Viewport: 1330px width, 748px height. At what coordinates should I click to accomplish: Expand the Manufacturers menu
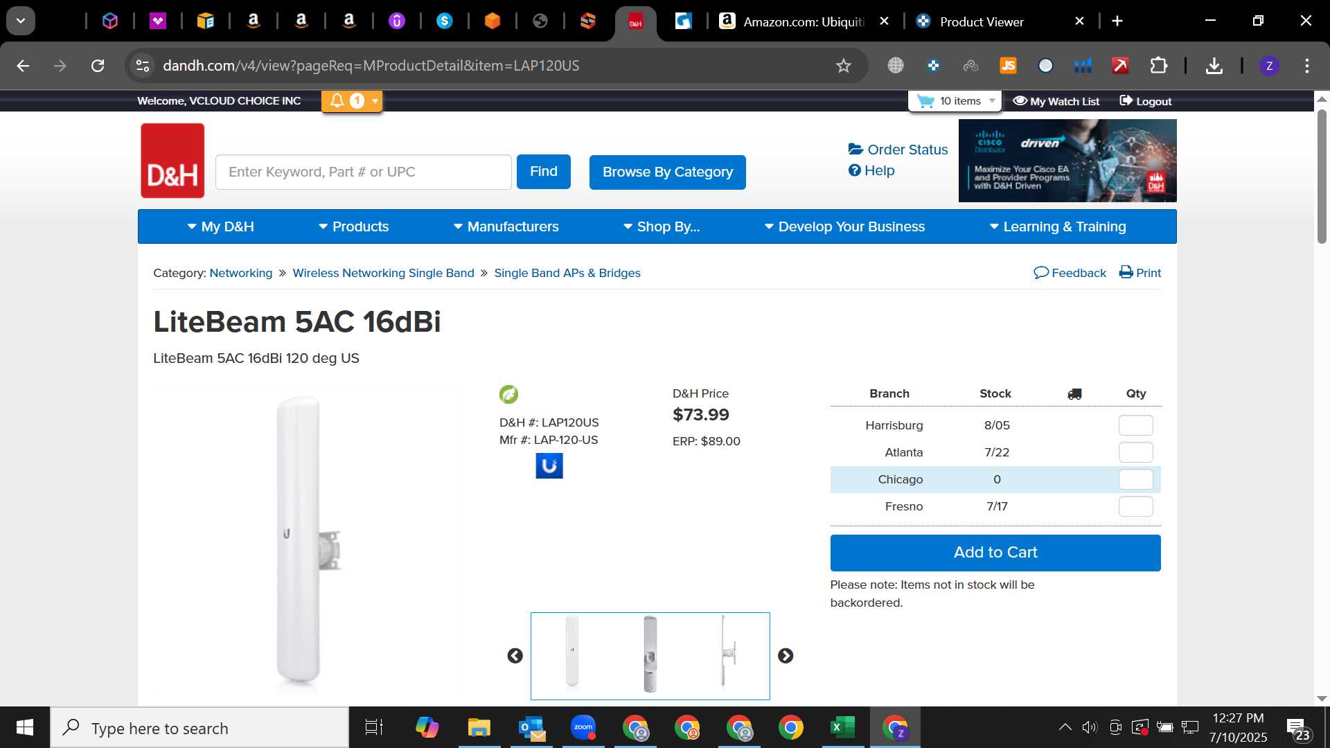point(506,226)
